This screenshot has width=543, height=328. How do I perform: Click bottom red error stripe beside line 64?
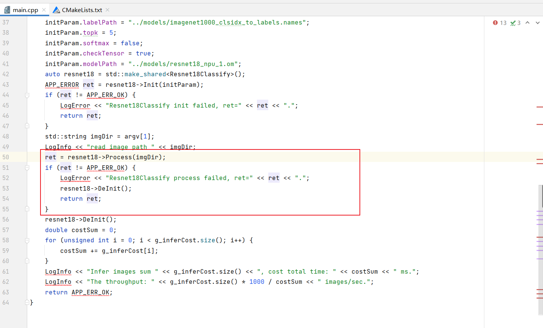click(x=540, y=298)
